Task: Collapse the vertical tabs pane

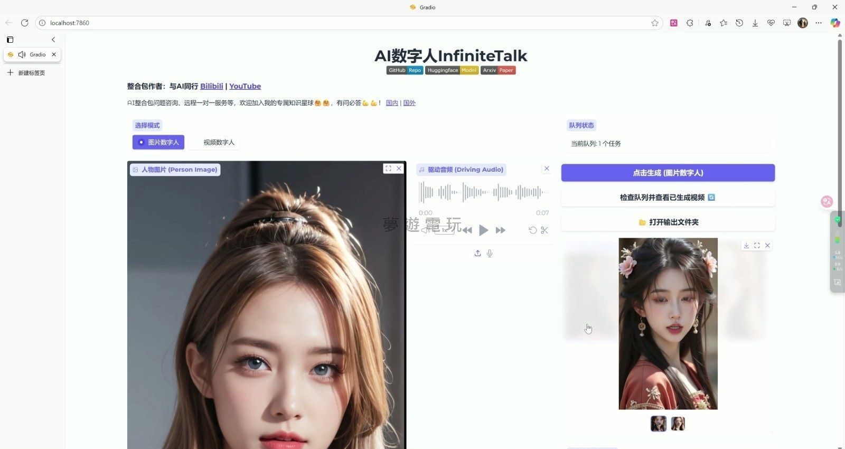Action: point(53,40)
